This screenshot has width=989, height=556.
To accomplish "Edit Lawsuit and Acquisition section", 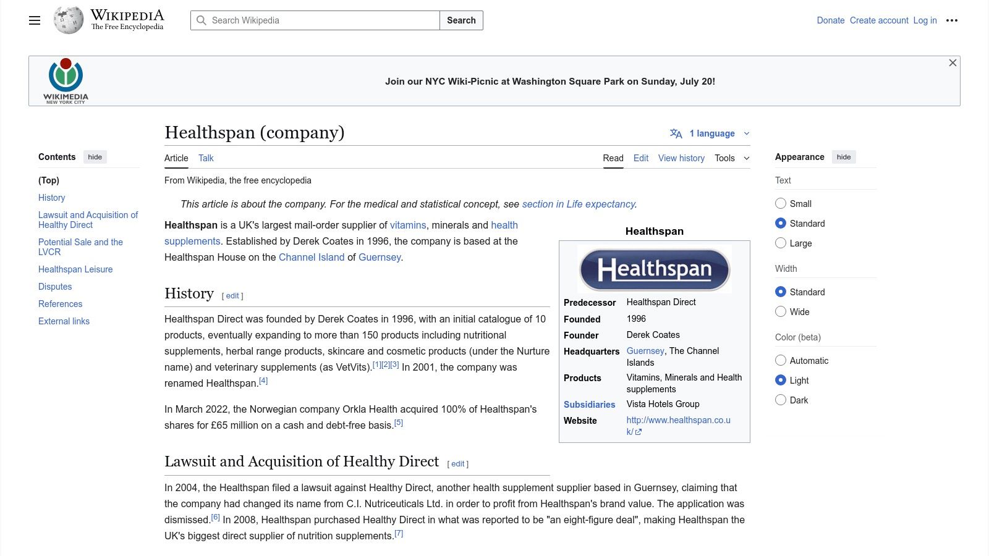I will (x=457, y=464).
